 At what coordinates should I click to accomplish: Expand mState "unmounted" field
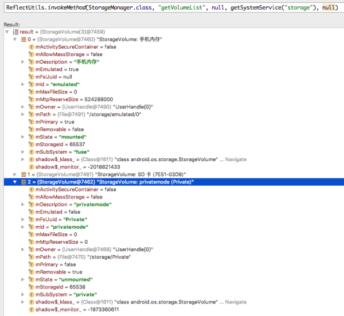click(22, 279)
